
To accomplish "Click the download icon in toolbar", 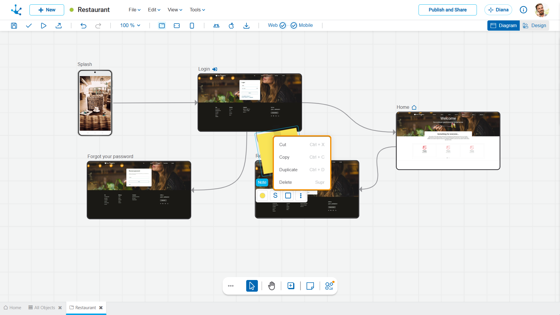I will (246, 26).
